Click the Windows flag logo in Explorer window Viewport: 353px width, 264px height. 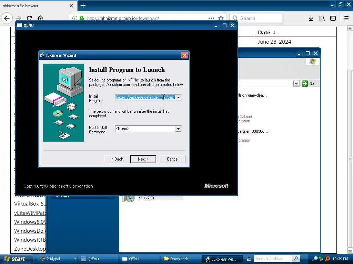point(312,61)
